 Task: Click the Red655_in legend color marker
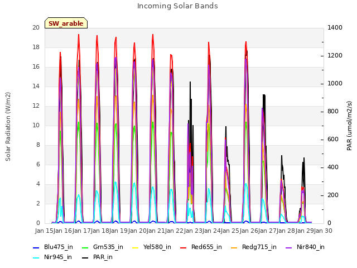184,248
